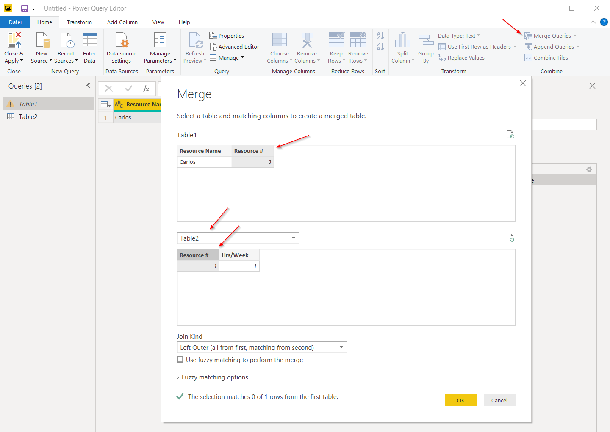Open query Properties
This screenshot has width=610, height=432.
click(227, 36)
